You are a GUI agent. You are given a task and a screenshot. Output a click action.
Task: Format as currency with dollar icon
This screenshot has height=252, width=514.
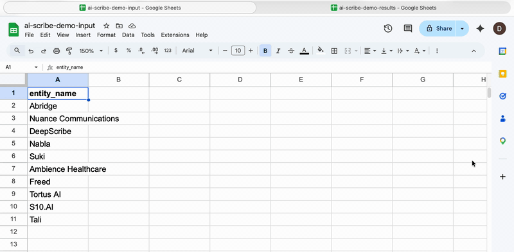click(116, 51)
